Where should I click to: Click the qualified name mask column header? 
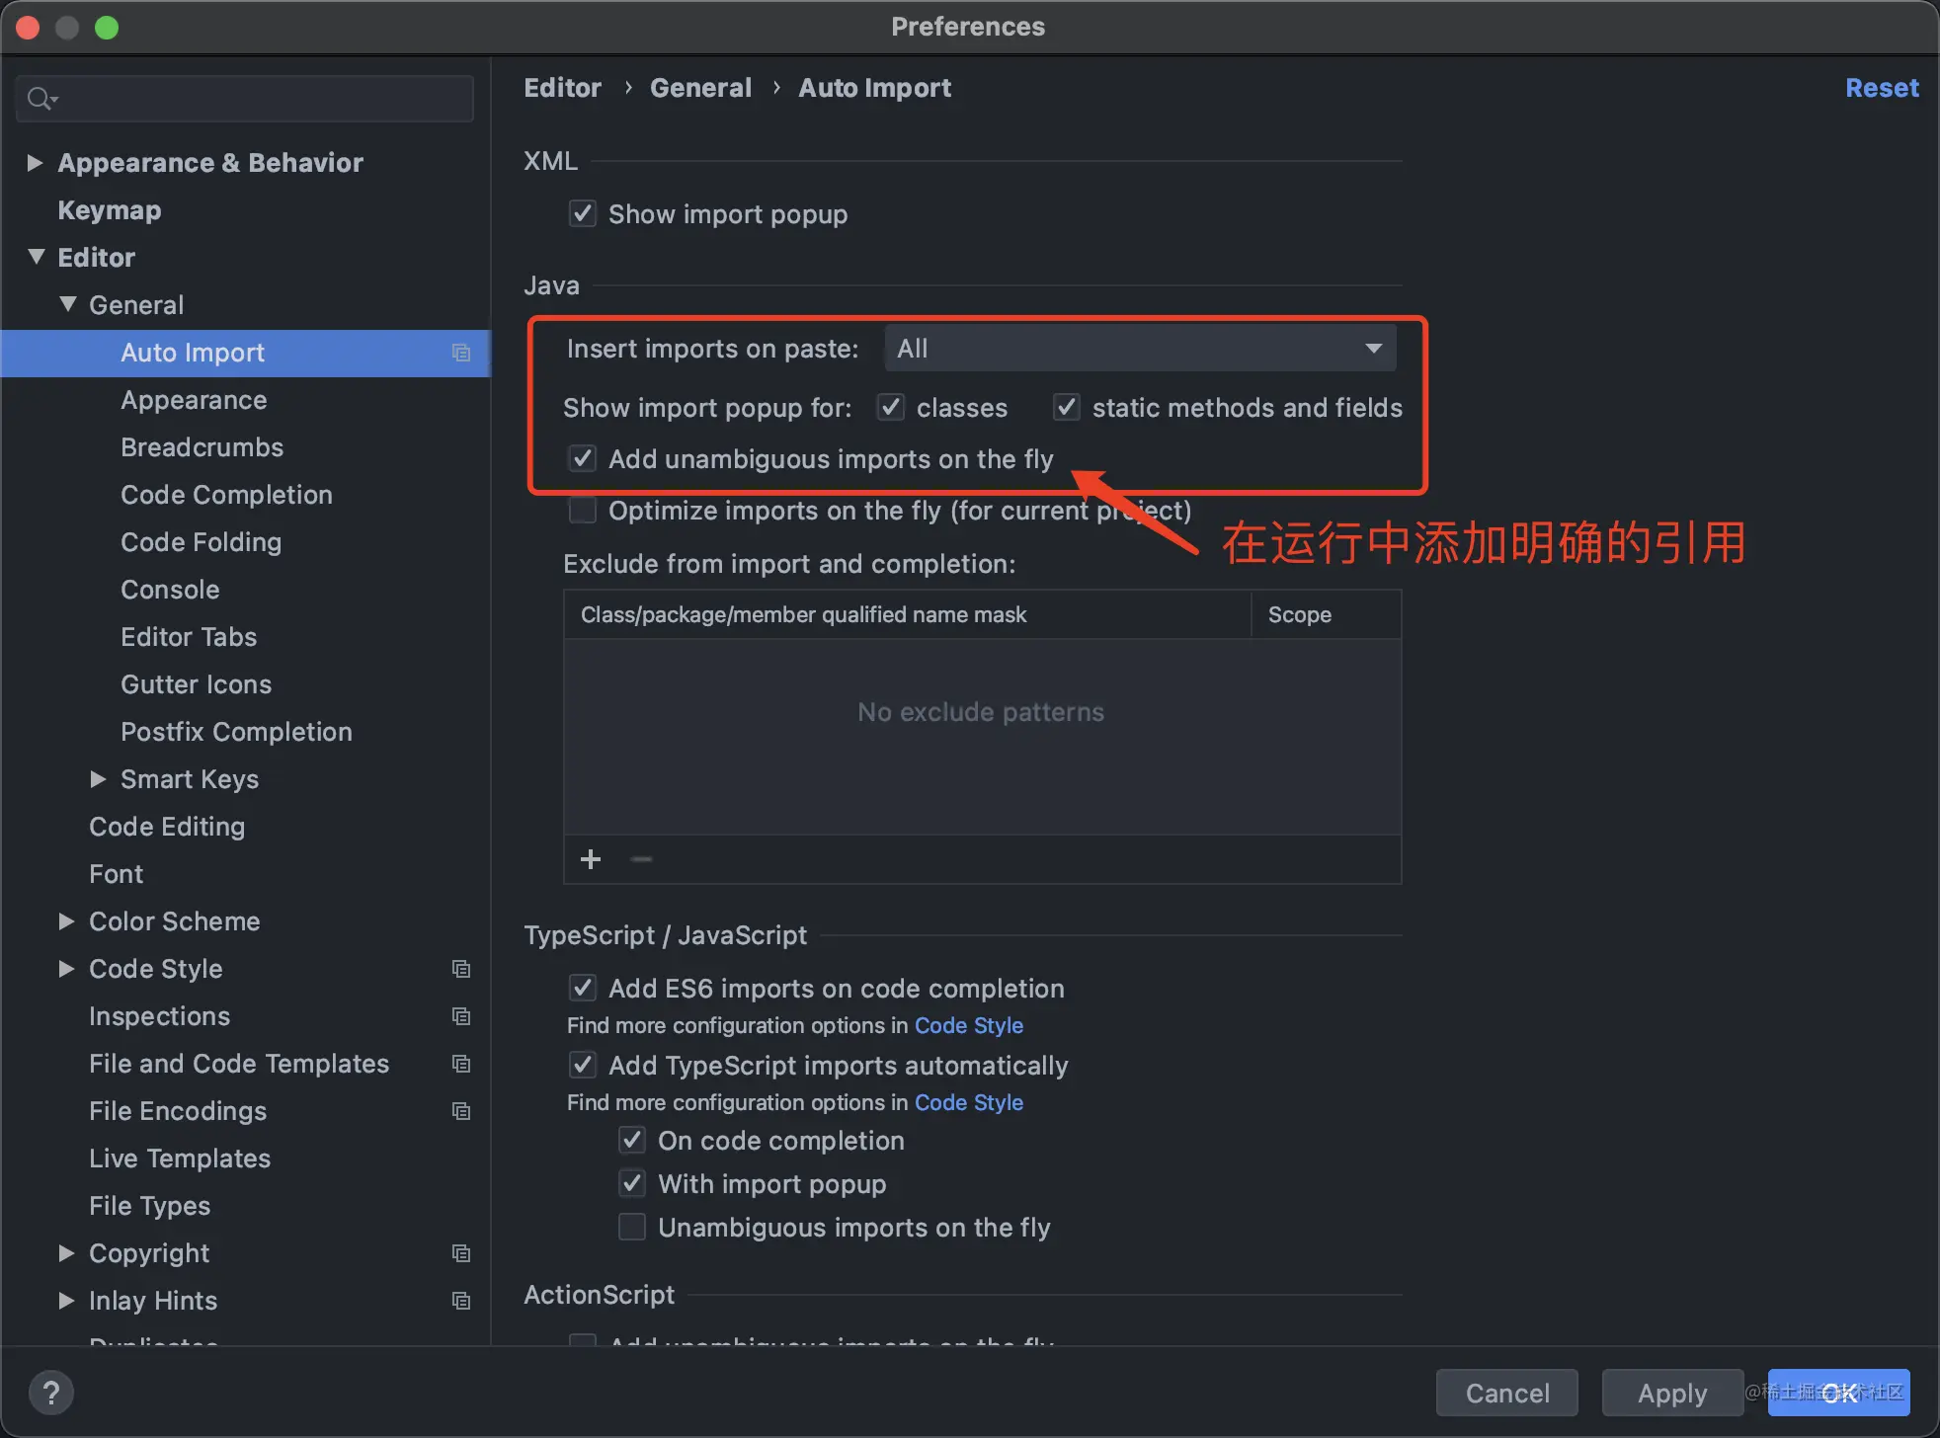tap(907, 614)
